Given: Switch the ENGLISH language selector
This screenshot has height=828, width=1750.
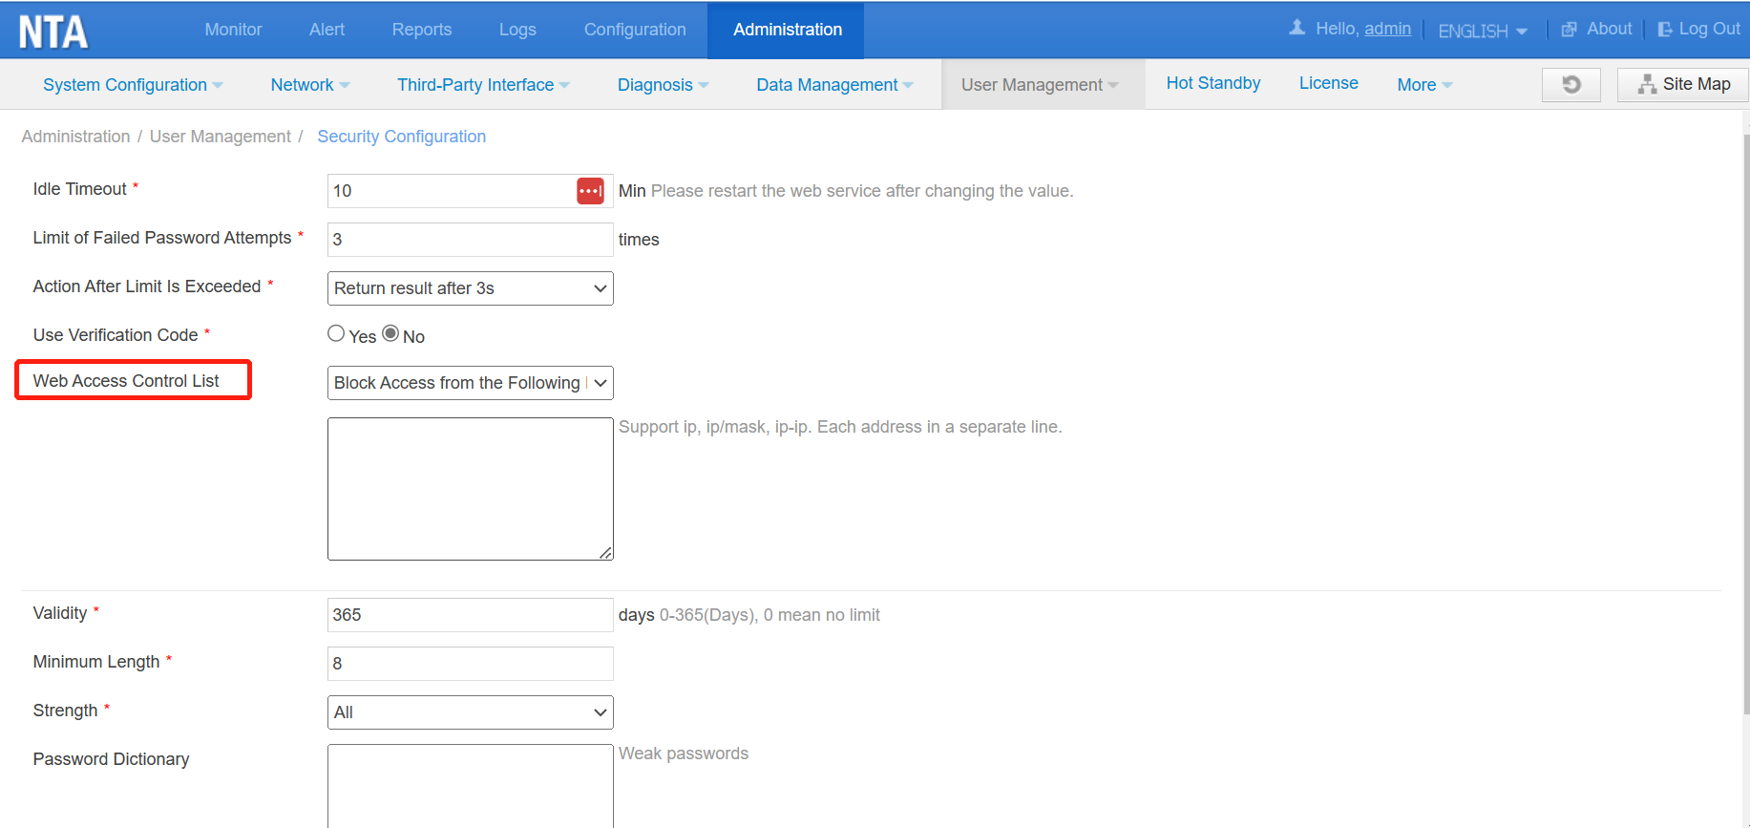Looking at the screenshot, I should [1482, 32].
